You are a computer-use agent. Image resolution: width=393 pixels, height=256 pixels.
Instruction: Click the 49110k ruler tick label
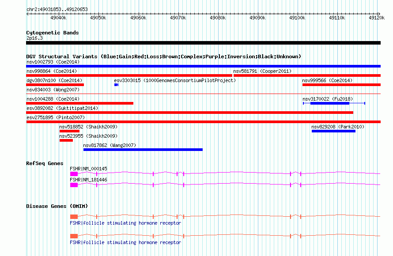337,18
